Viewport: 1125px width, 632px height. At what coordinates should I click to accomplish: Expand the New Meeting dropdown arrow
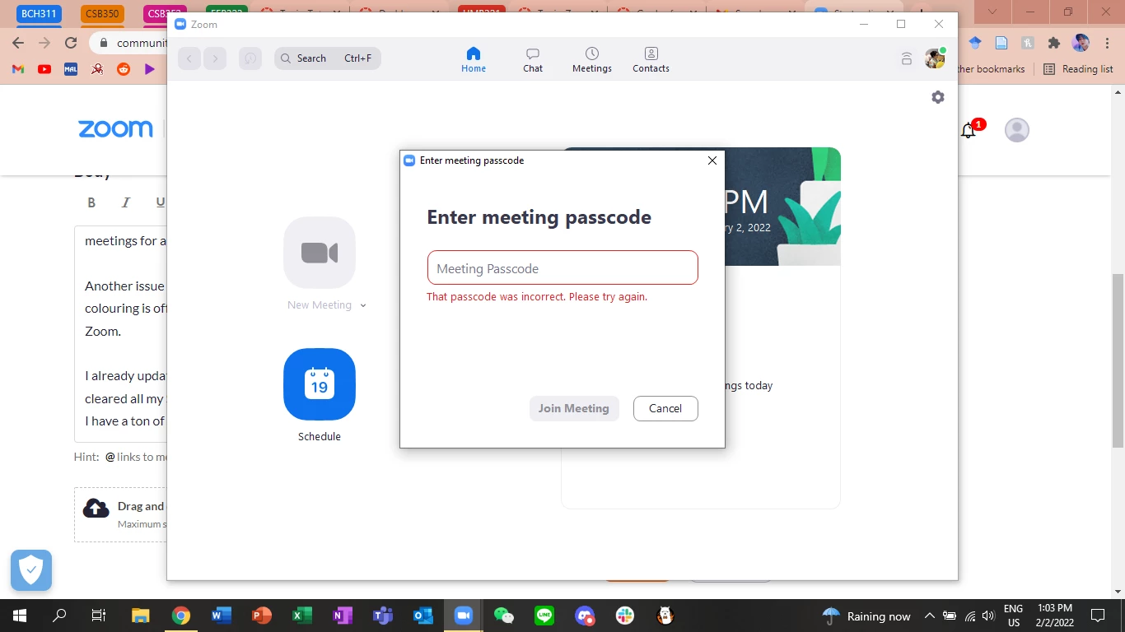(x=363, y=305)
